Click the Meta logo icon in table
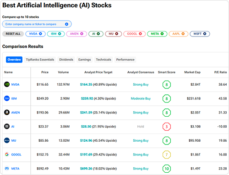The height and width of the screenshot is (175, 229). 7,169
